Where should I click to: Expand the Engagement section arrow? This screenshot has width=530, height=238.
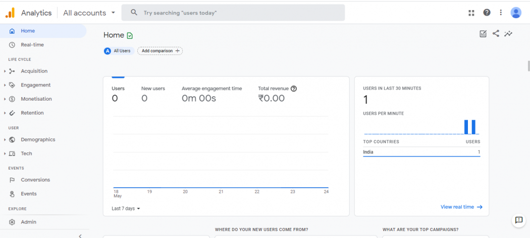pyautogui.click(x=5, y=85)
